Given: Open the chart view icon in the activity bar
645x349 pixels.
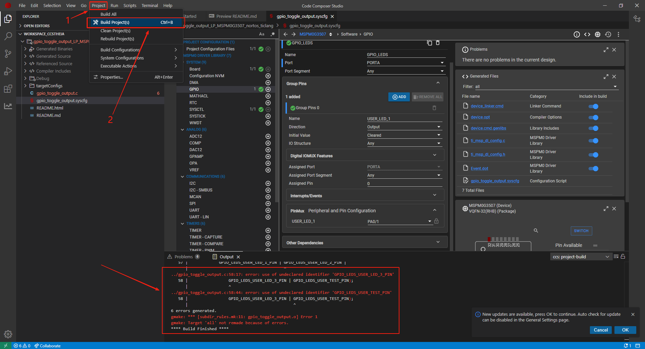Looking at the screenshot, I should (8, 106).
